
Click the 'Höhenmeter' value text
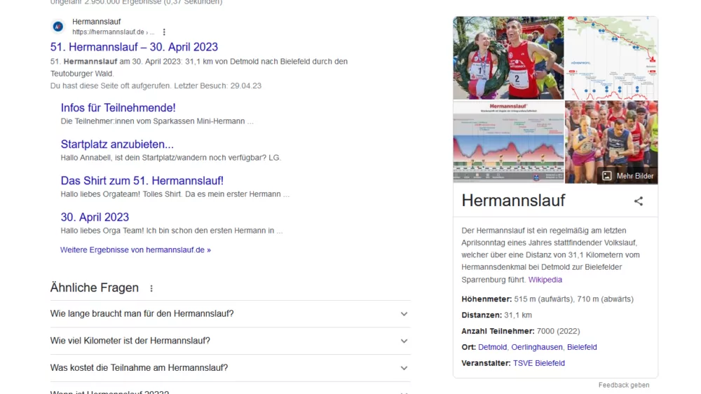click(x=573, y=299)
